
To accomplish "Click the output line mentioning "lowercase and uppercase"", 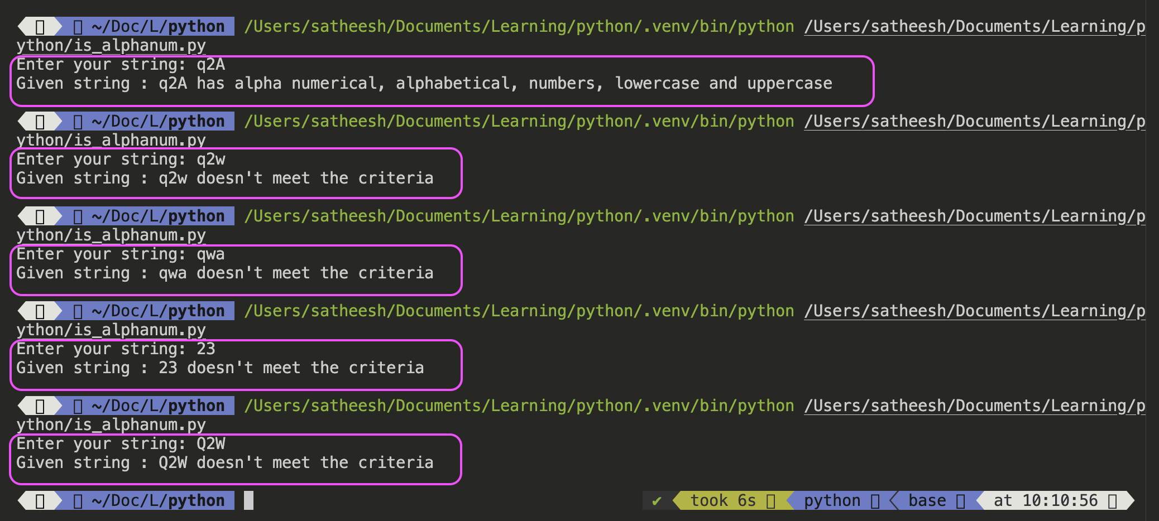I will 424,84.
